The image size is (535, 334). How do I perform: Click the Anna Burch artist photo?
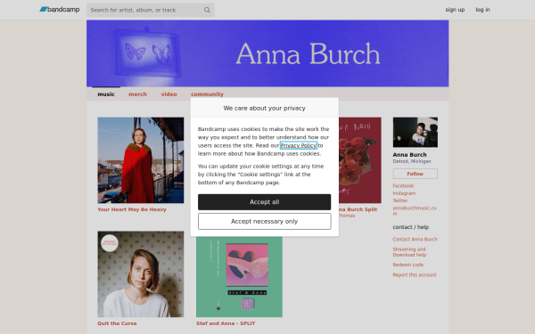click(416, 132)
